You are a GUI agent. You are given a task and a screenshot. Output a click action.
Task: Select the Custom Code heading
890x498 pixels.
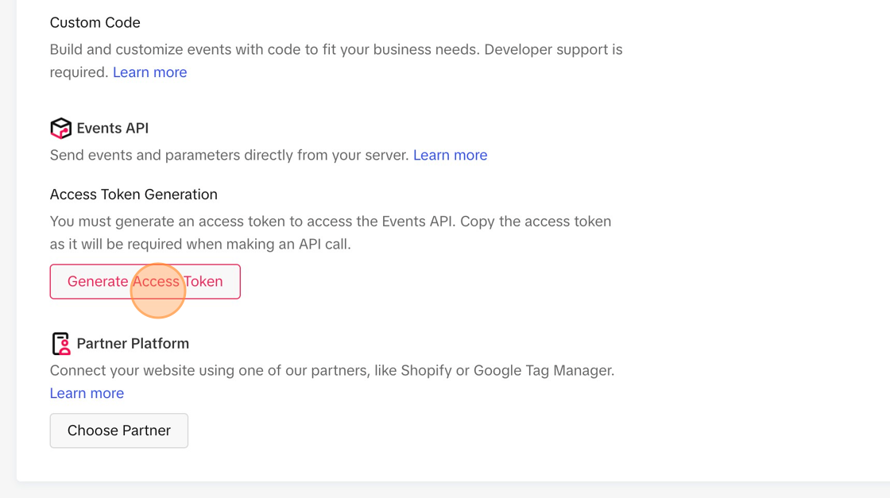(x=95, y=23)
